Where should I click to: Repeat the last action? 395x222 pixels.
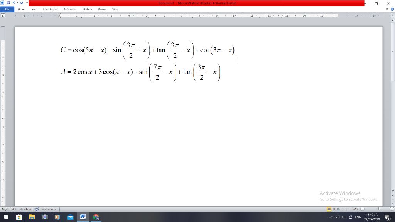tap(22, 3)
